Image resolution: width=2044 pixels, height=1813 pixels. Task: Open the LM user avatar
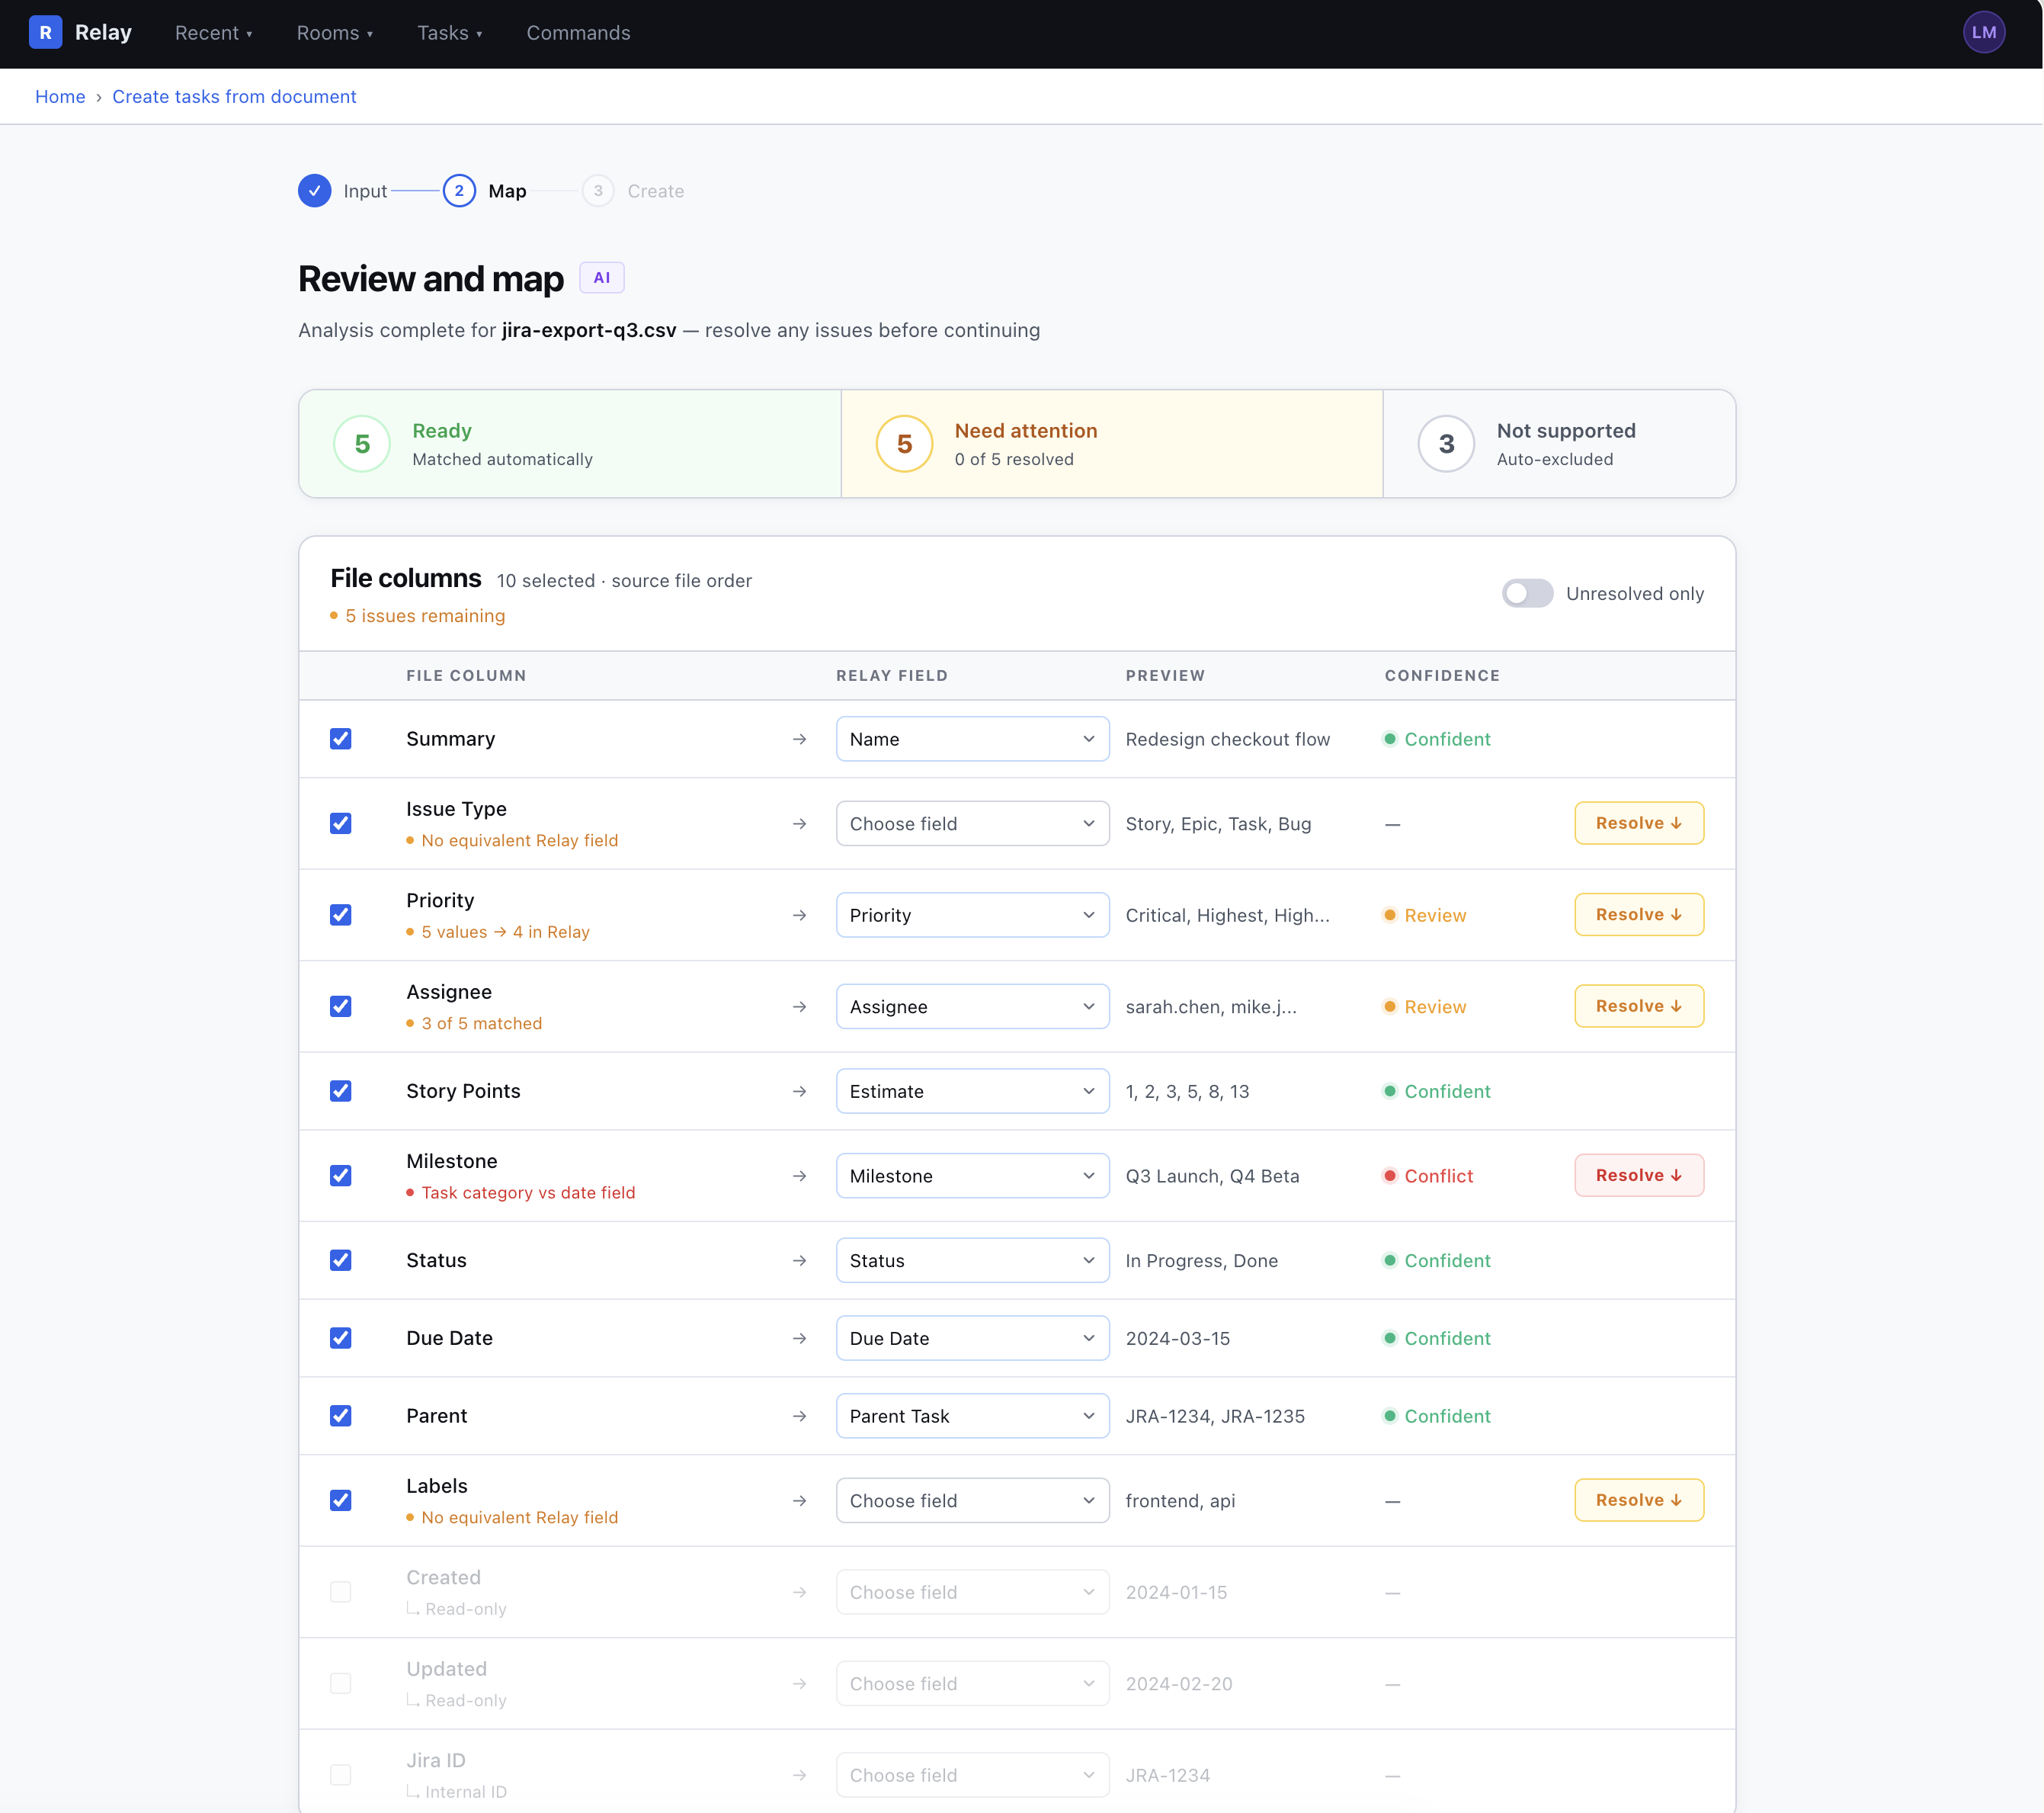click(1983, 33)
